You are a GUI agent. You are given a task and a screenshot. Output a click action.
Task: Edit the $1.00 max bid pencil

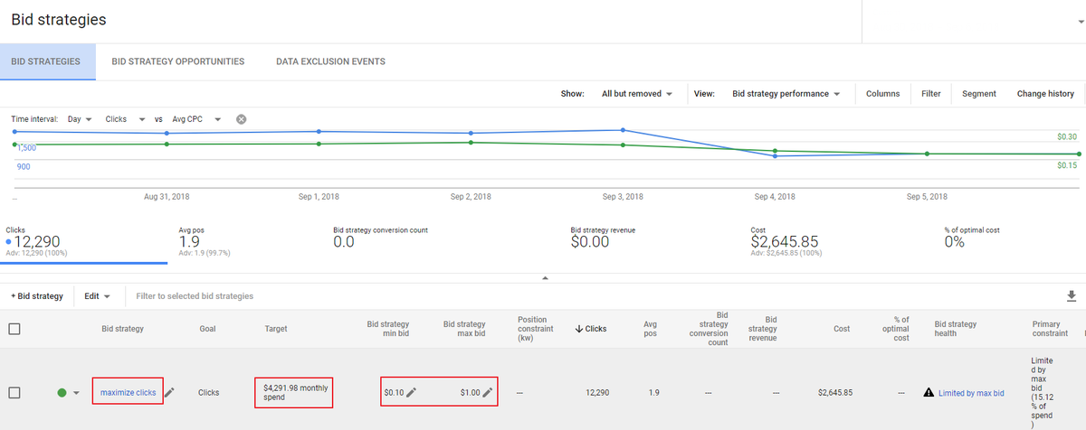click(x=488, y=392)
